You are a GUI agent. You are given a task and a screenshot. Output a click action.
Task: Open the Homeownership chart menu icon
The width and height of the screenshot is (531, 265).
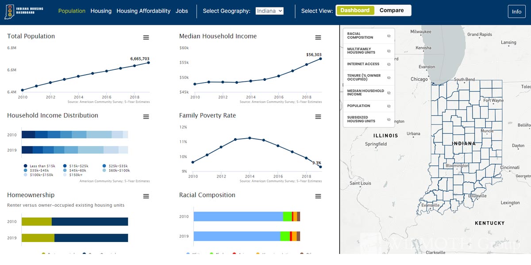pyautogui.click(x=146, y=196)
